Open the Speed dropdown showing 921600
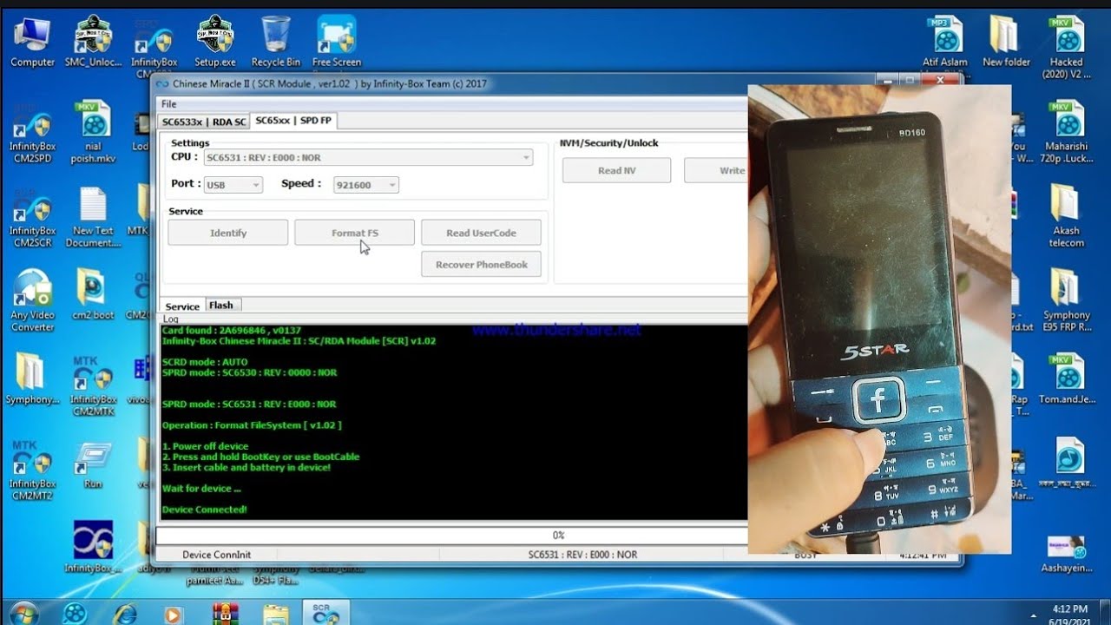Image resolution: width=1111 pixels, height=625 pixels. (x=366, y=185)
